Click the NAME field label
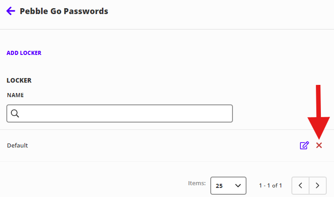 (15, 95)
